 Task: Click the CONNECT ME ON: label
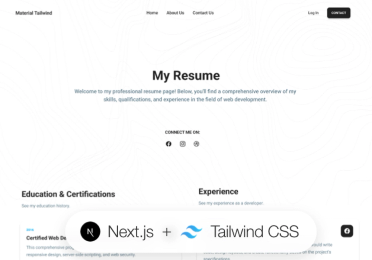[x=182, y=132]
